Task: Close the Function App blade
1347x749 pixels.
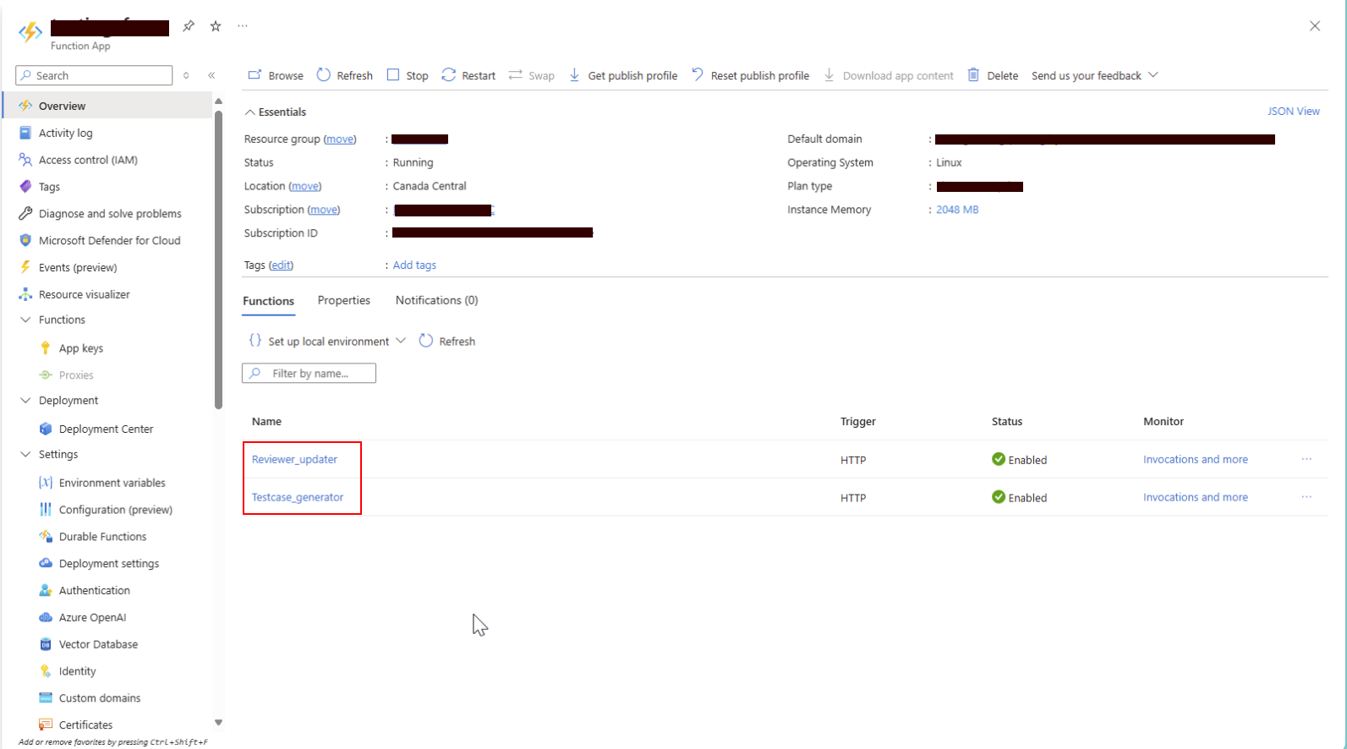Action: tap(1315, 26)
